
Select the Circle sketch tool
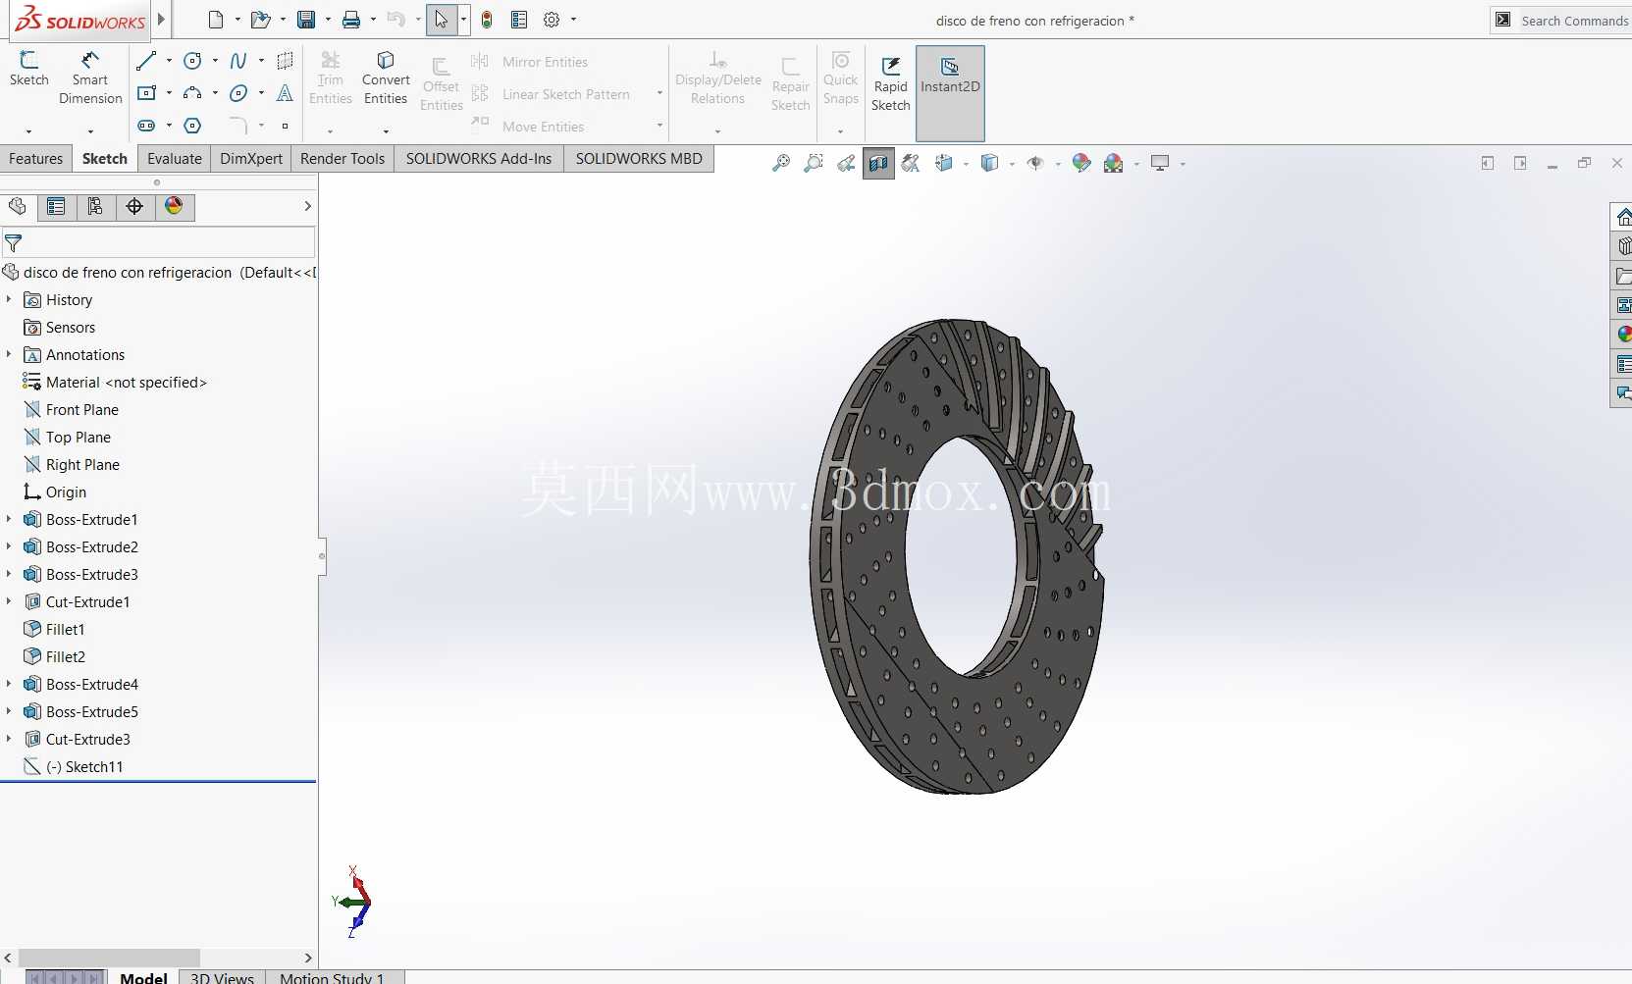193,61
